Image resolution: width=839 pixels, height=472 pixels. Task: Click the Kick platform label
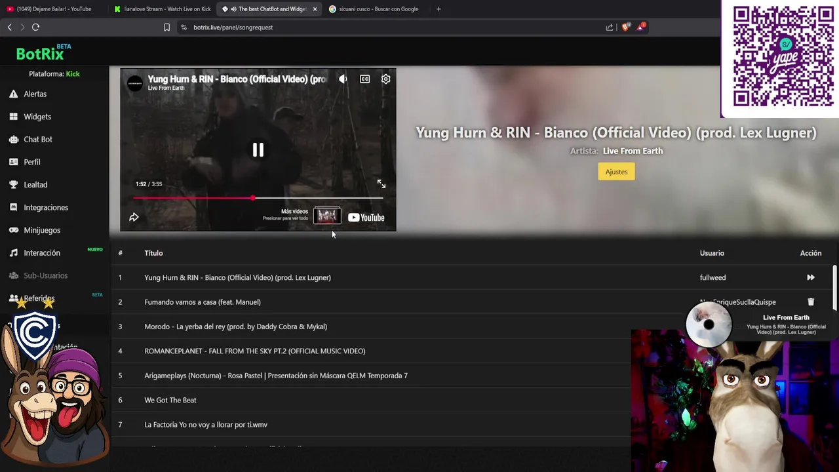[73, 74]
